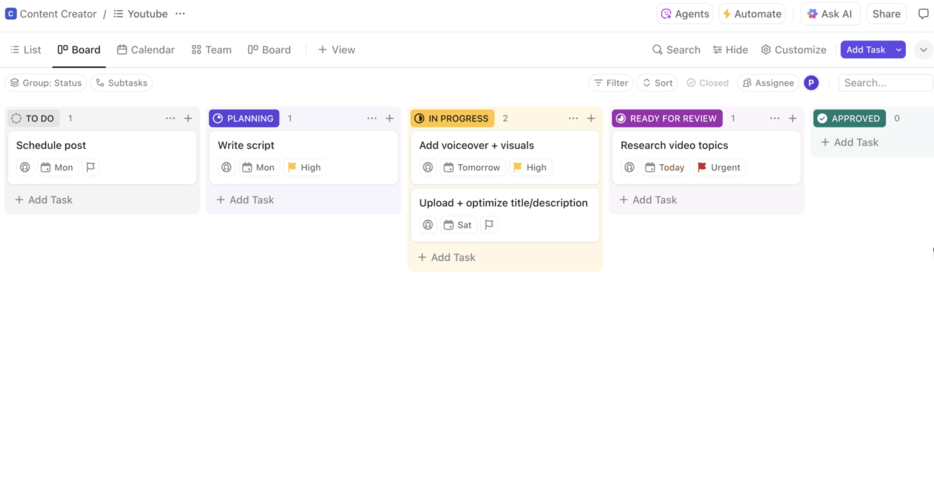Click the PLANNING status badge
This screenshot has width=934, height=490.
(x=244, y=118)
